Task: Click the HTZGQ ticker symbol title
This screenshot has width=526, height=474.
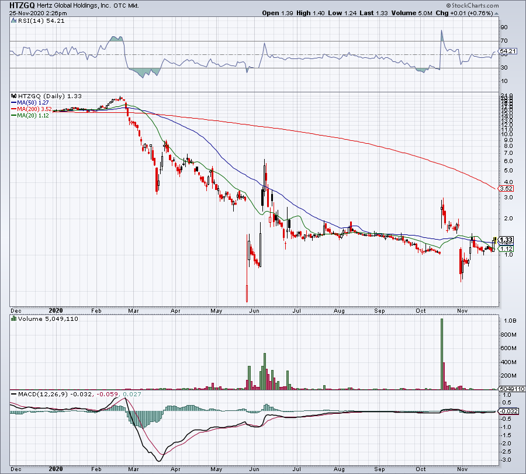Action: coord(22,5)
